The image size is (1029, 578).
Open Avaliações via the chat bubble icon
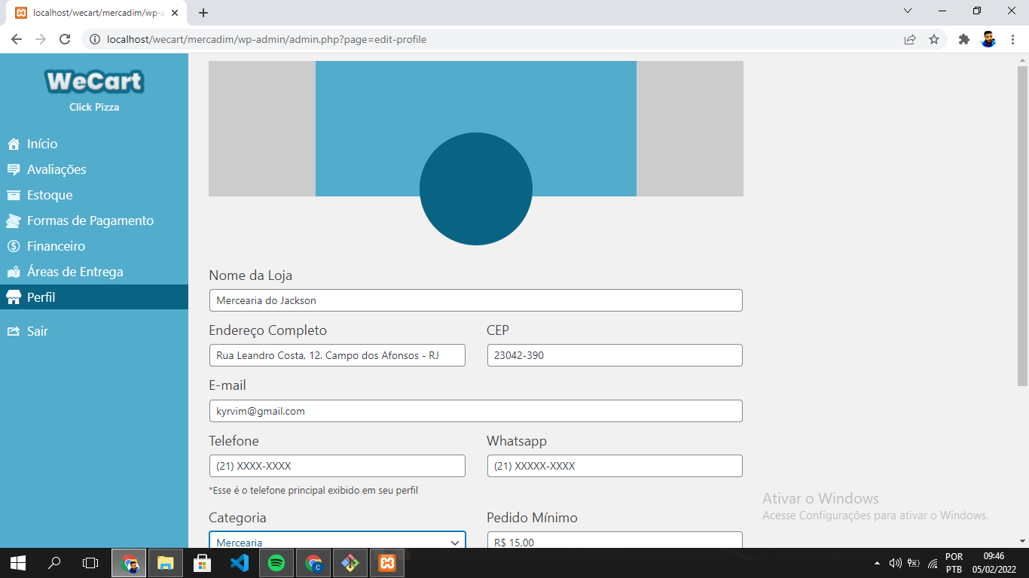[x=12, y=169]
